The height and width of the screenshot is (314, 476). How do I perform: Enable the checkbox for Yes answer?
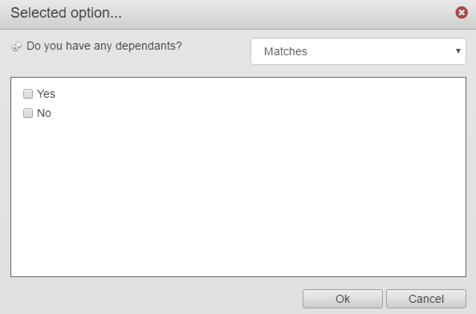pos(28,94)
